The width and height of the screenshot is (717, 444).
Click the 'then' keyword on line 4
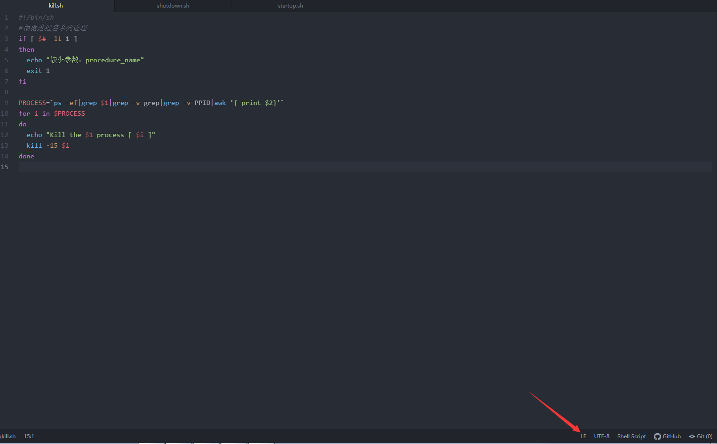[x=26, y=49]
